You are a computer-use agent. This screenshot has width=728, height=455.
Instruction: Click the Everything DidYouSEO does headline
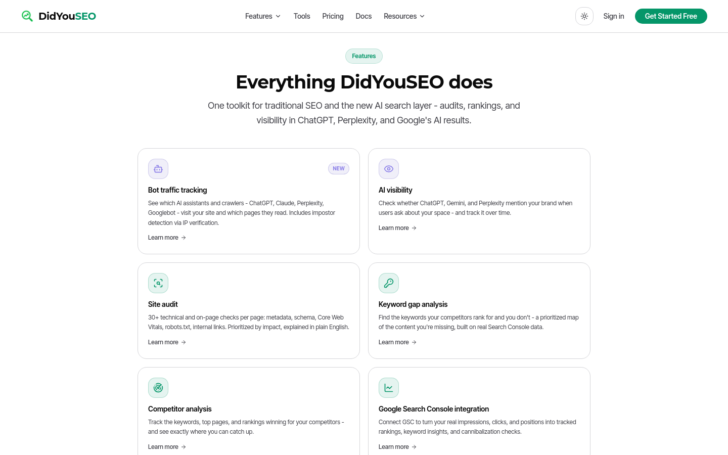pos(364,82)
